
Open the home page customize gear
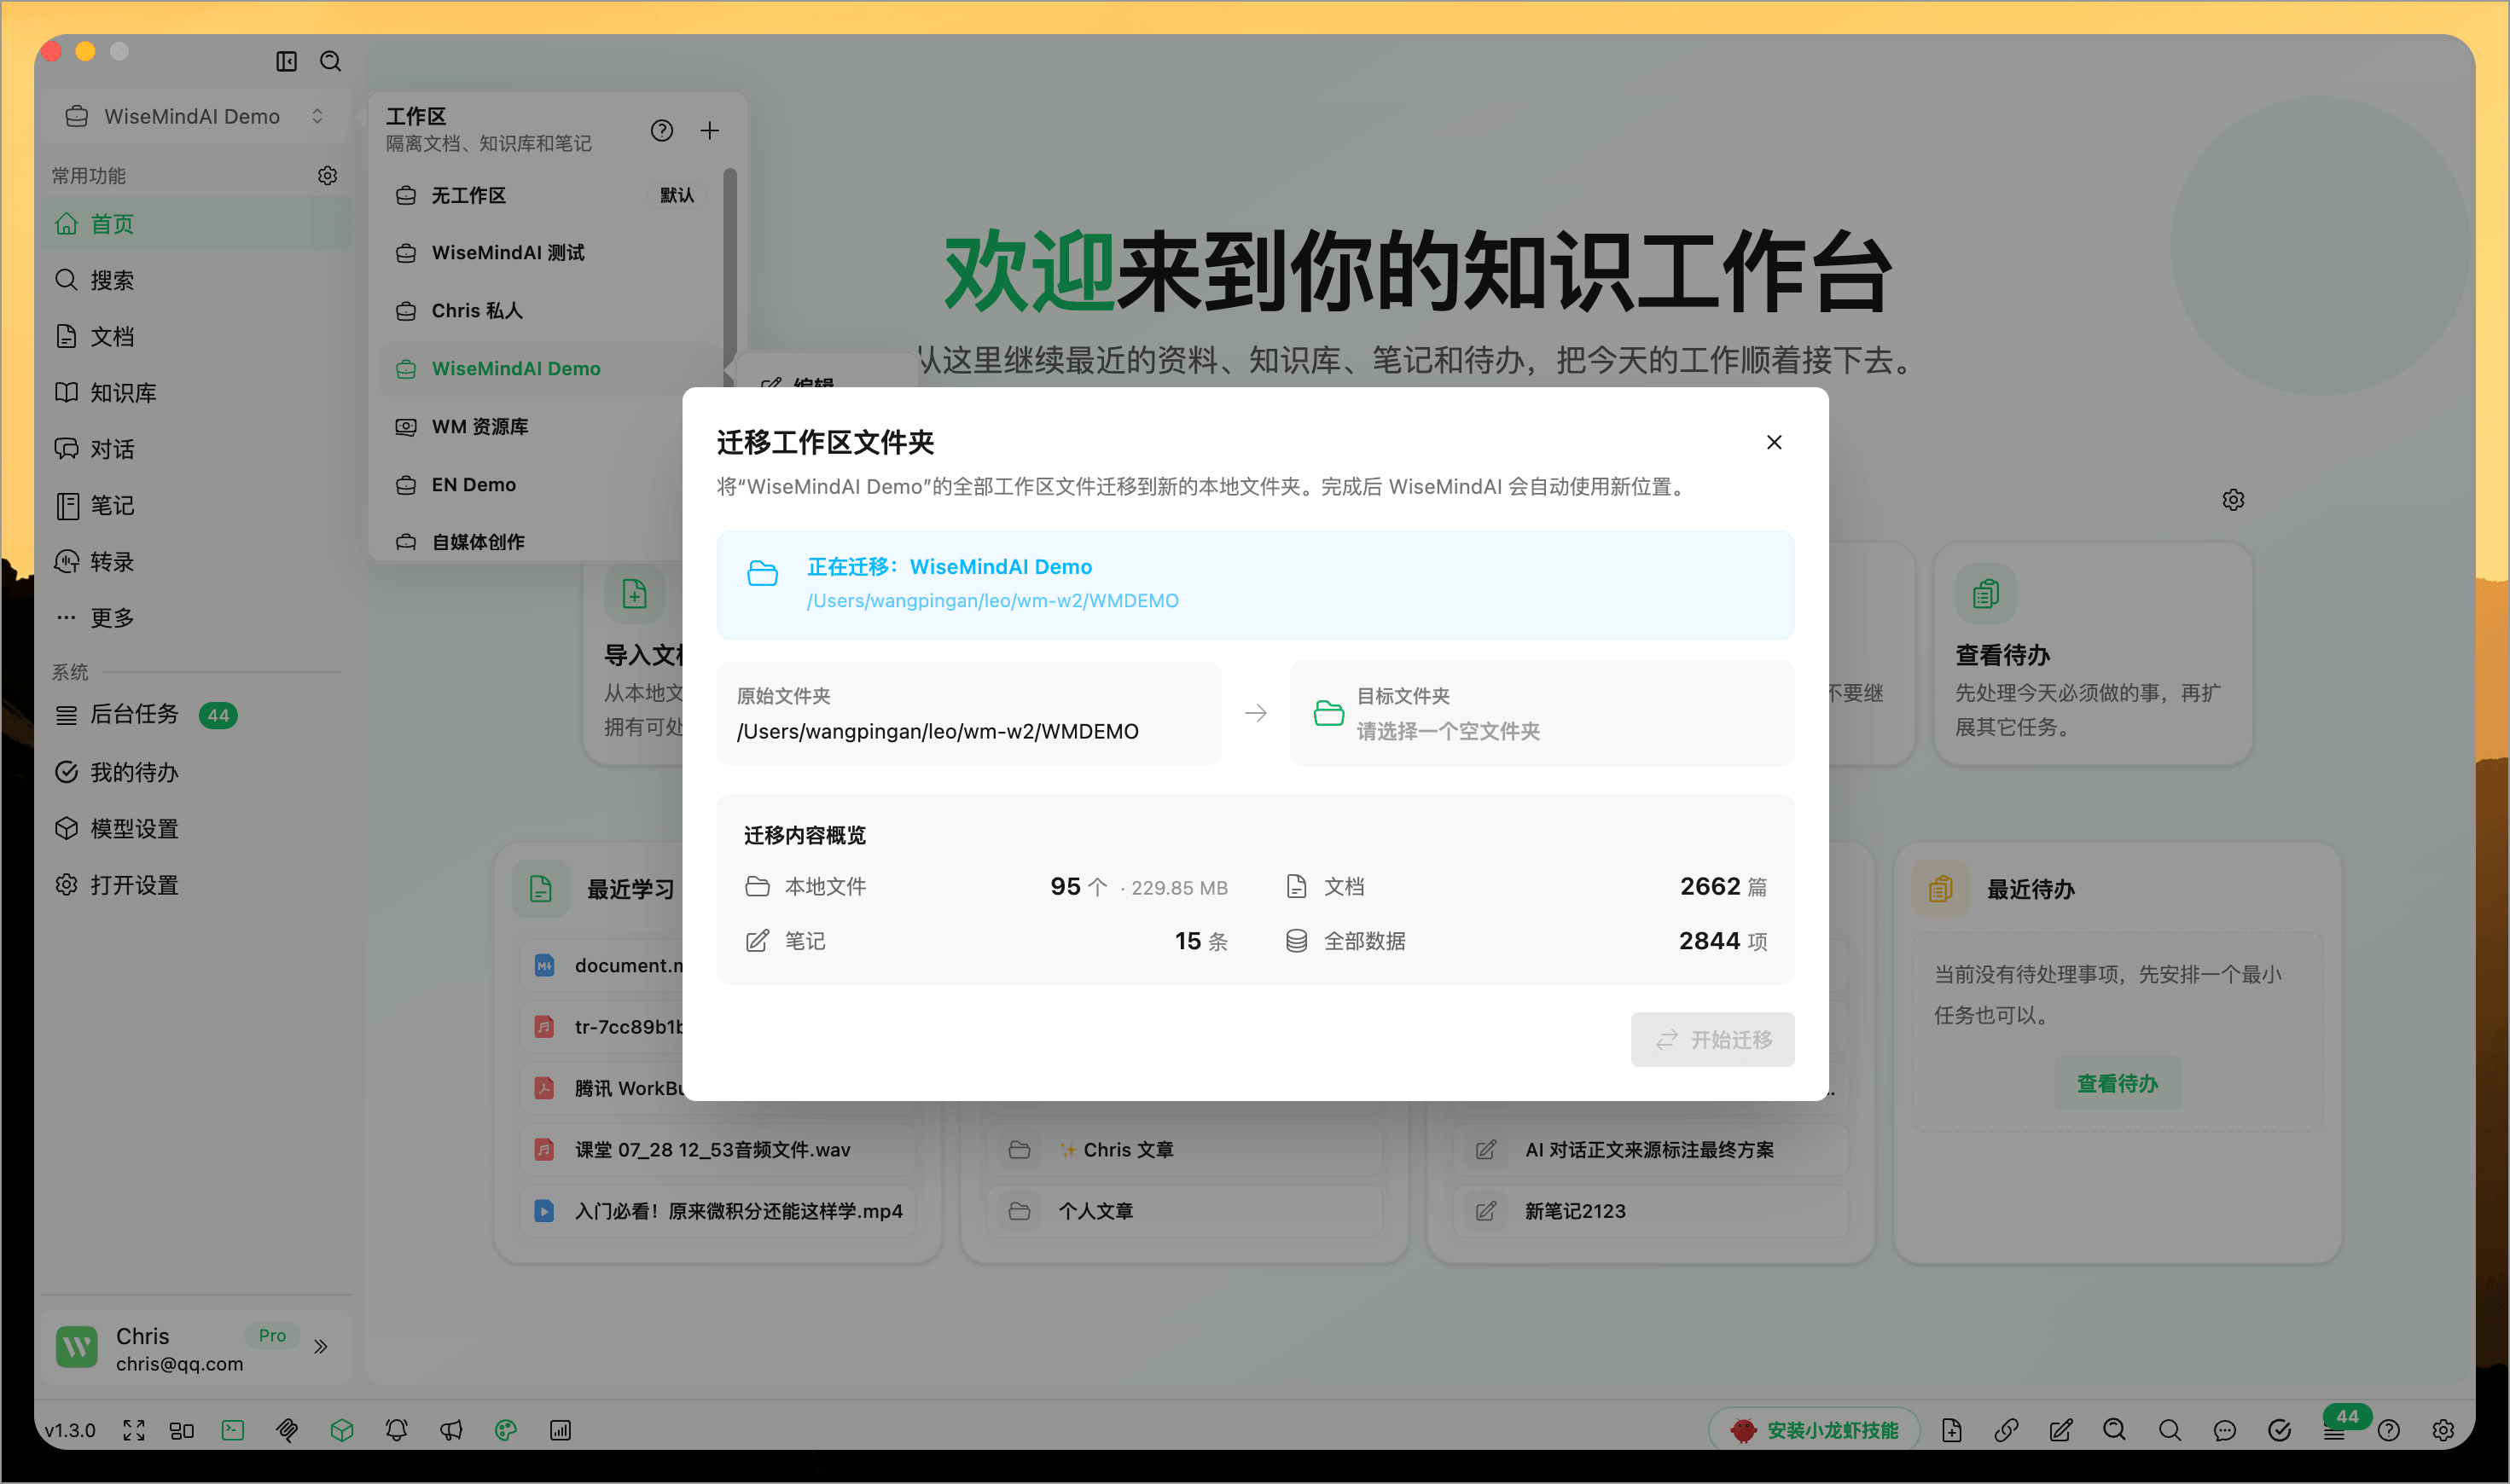[2233, 500]
